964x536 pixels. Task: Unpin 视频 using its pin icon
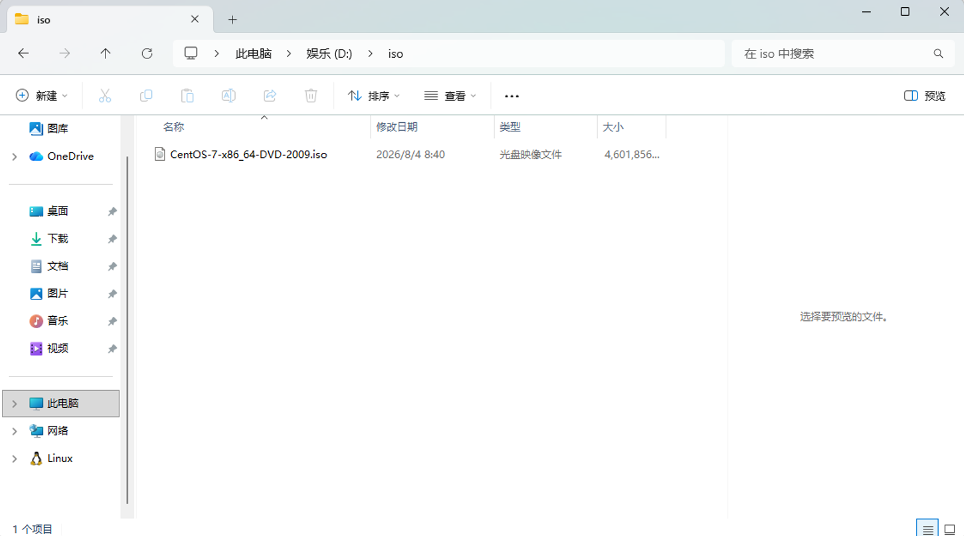click(112, 349)
